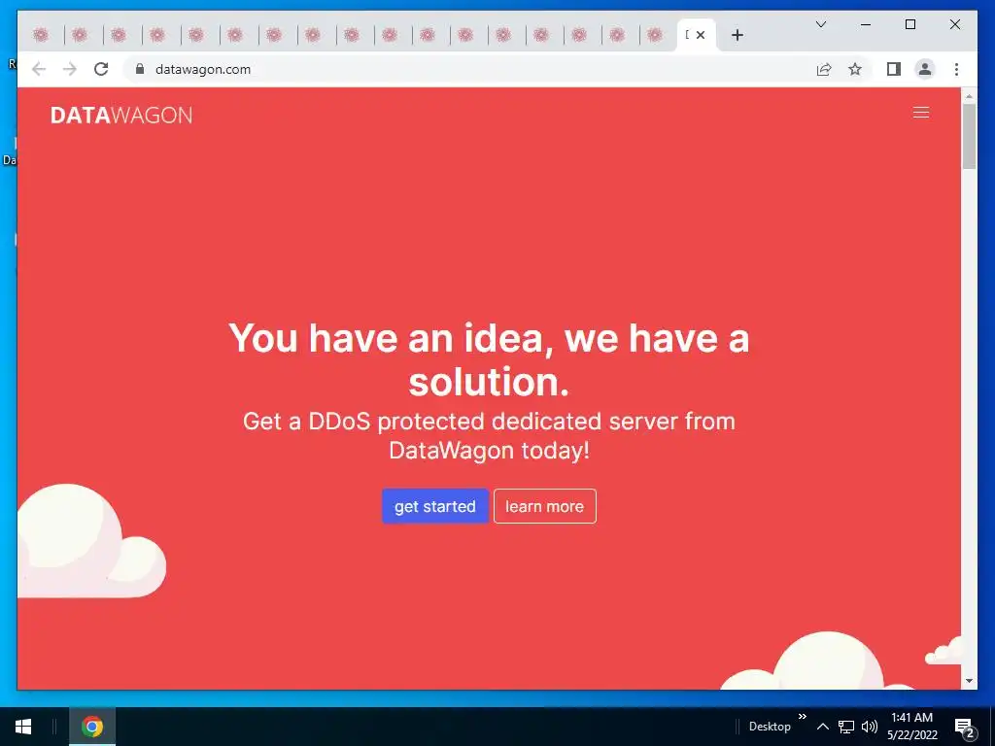Viewport: 995px width, 746px height.
Task: Share this page using the share icon
Action: (824, 69)
